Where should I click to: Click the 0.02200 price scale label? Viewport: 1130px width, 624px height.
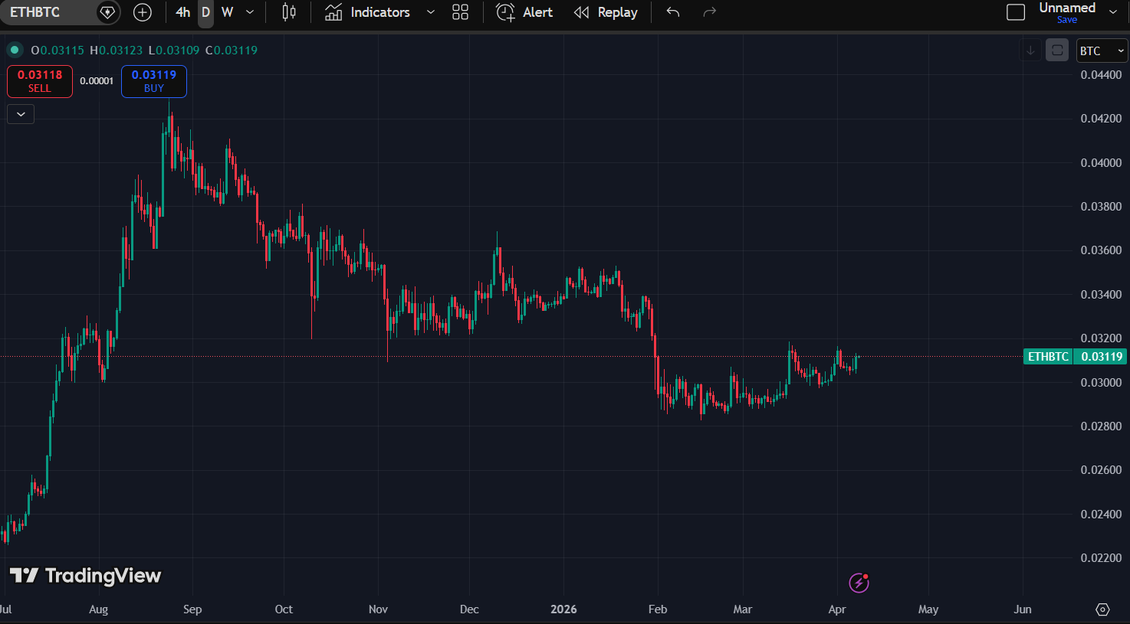click(1101, 558)
